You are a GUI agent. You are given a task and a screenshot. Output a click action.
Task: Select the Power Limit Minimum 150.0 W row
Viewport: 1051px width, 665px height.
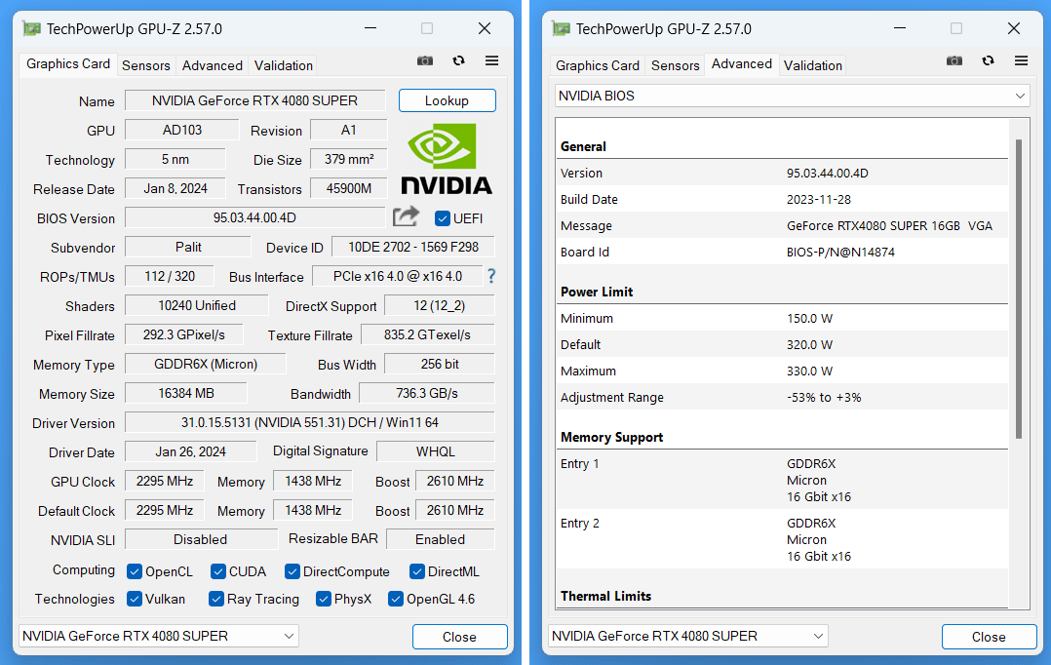(x=782, y=319)
